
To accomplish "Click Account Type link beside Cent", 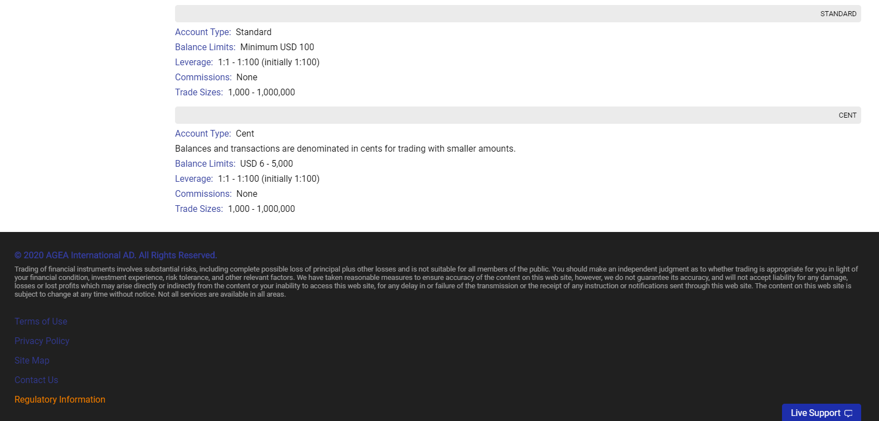I will point(203,134).
